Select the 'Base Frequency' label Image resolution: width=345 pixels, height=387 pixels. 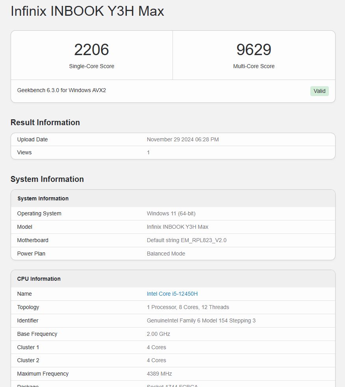coord(37,334)
